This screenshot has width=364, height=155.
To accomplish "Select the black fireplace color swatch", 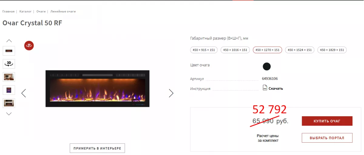I will tap(267, 67).
